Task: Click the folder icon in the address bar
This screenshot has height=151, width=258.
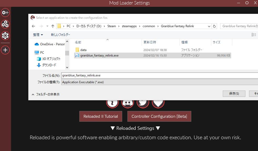Action: pos(59,26)
